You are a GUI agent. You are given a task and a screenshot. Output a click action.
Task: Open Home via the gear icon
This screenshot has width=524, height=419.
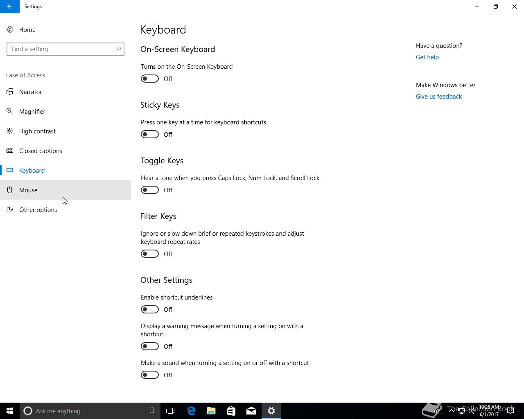point(10,30)
